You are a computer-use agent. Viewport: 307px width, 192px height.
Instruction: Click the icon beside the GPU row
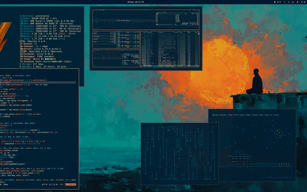click(x=22, y=23)
